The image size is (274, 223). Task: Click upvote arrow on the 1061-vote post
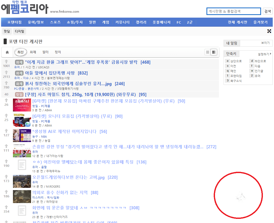click(6, 62)
